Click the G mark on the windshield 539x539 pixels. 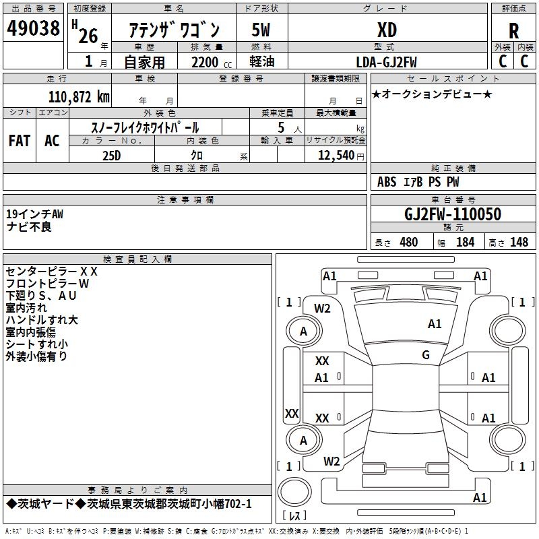[426, 355]
